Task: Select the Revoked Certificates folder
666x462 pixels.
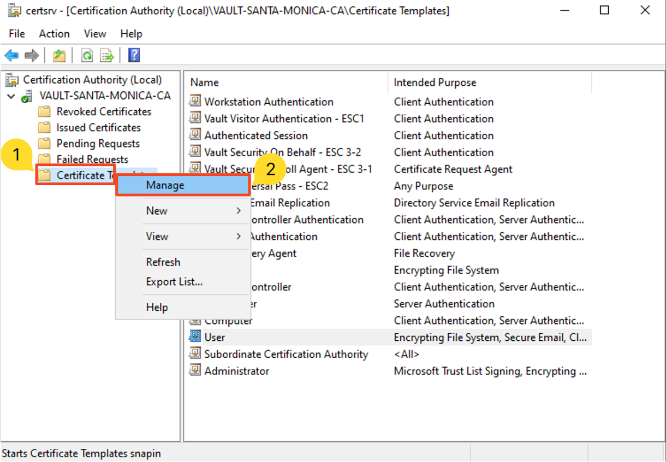Action: [x=104, y=111]
